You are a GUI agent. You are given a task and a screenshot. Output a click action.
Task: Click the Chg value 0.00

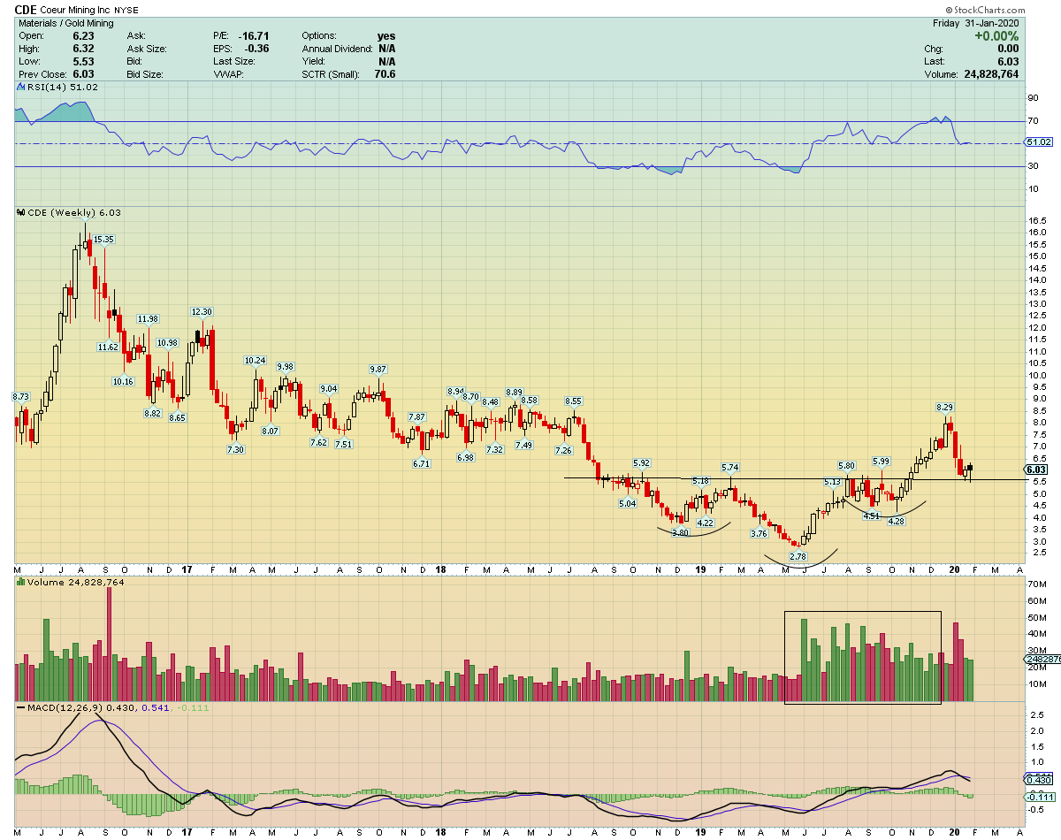pos(1009,49)
